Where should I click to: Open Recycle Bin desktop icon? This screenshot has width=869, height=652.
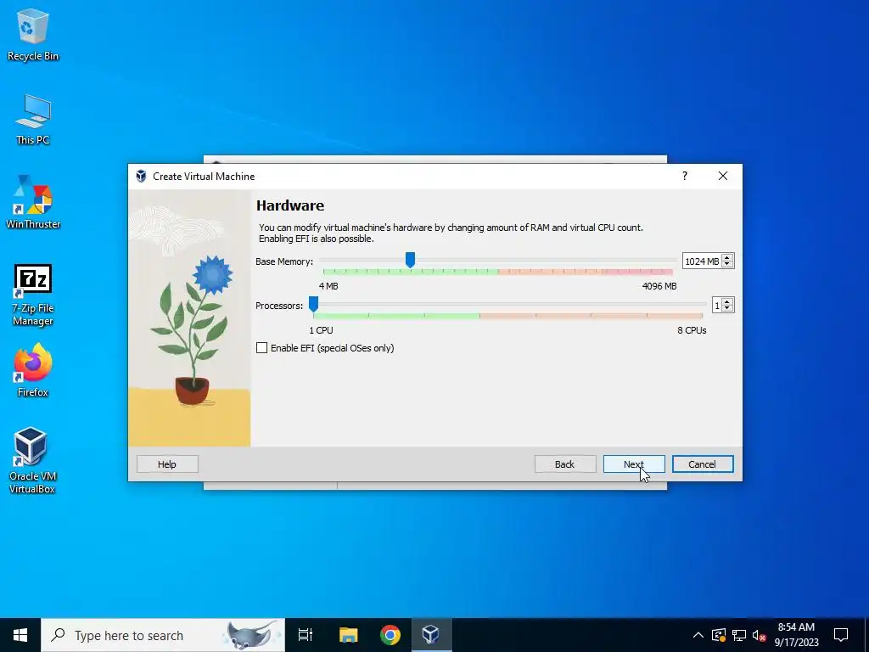[33, 36]
